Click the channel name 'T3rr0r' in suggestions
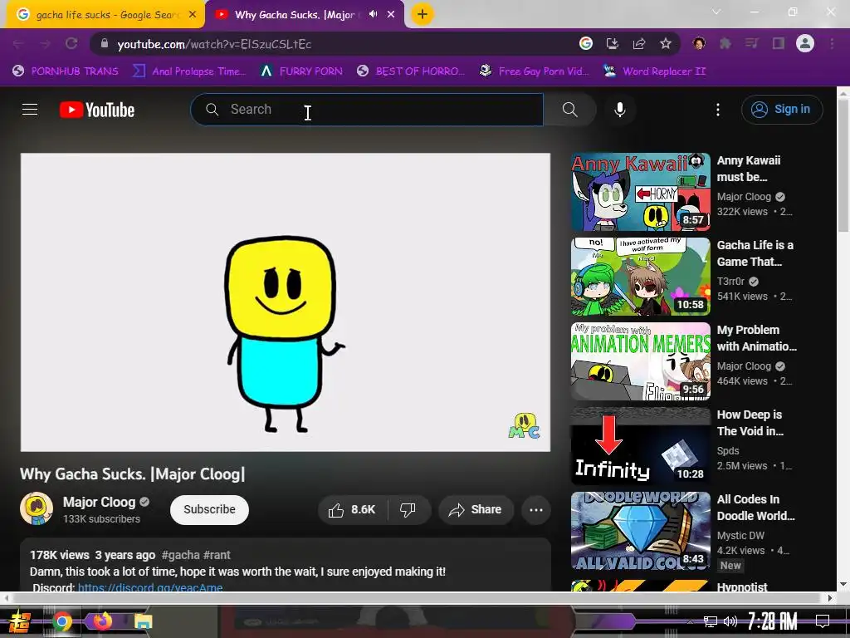 730,281
